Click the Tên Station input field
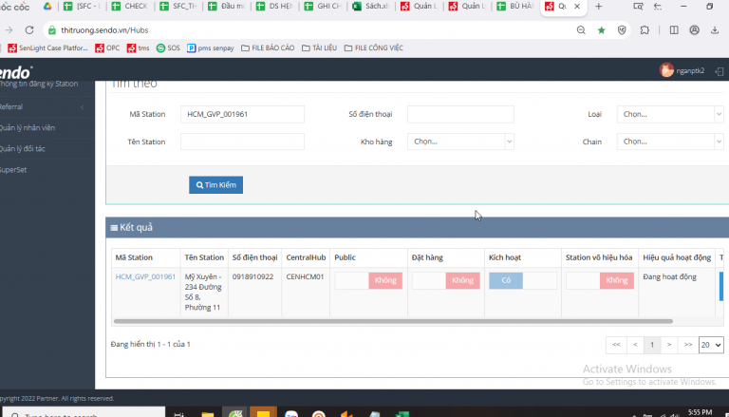Screen dimensions: 729x417 click(x=242, y=142)
